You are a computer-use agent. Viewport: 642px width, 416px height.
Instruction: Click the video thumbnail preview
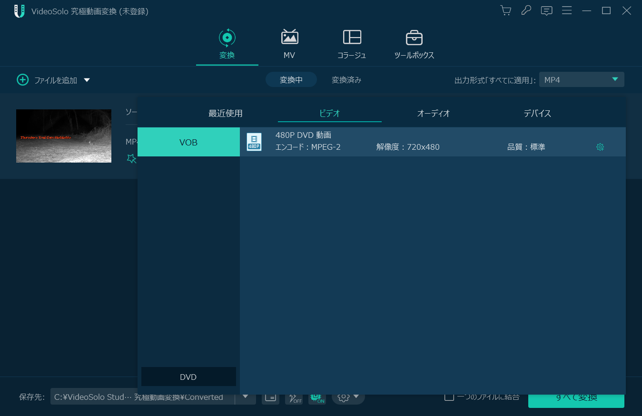point(64,136)
